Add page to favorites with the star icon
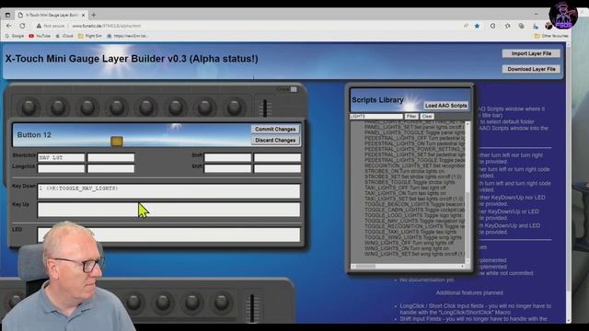Screen dimensions: 589x331 coord(477,26)
